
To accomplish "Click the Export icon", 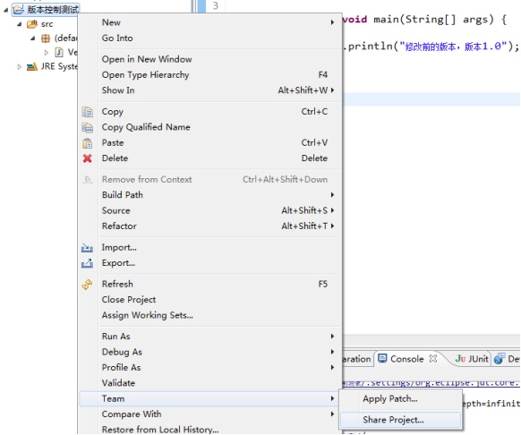I will (x=87, y=263).
